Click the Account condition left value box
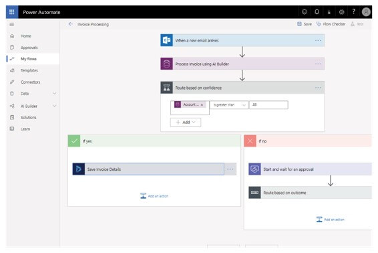The image size is (378, 253). pos(190,108)
